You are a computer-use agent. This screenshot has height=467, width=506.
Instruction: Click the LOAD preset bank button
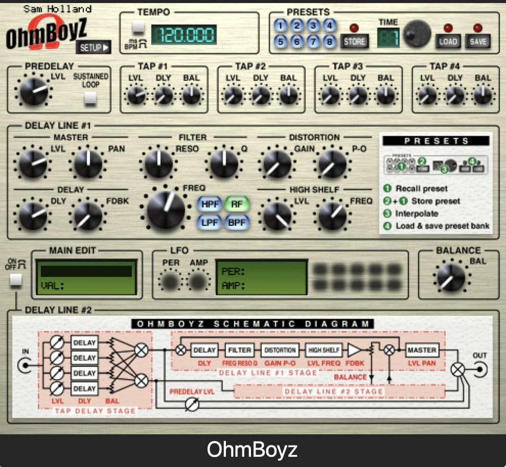pos(448,41)
